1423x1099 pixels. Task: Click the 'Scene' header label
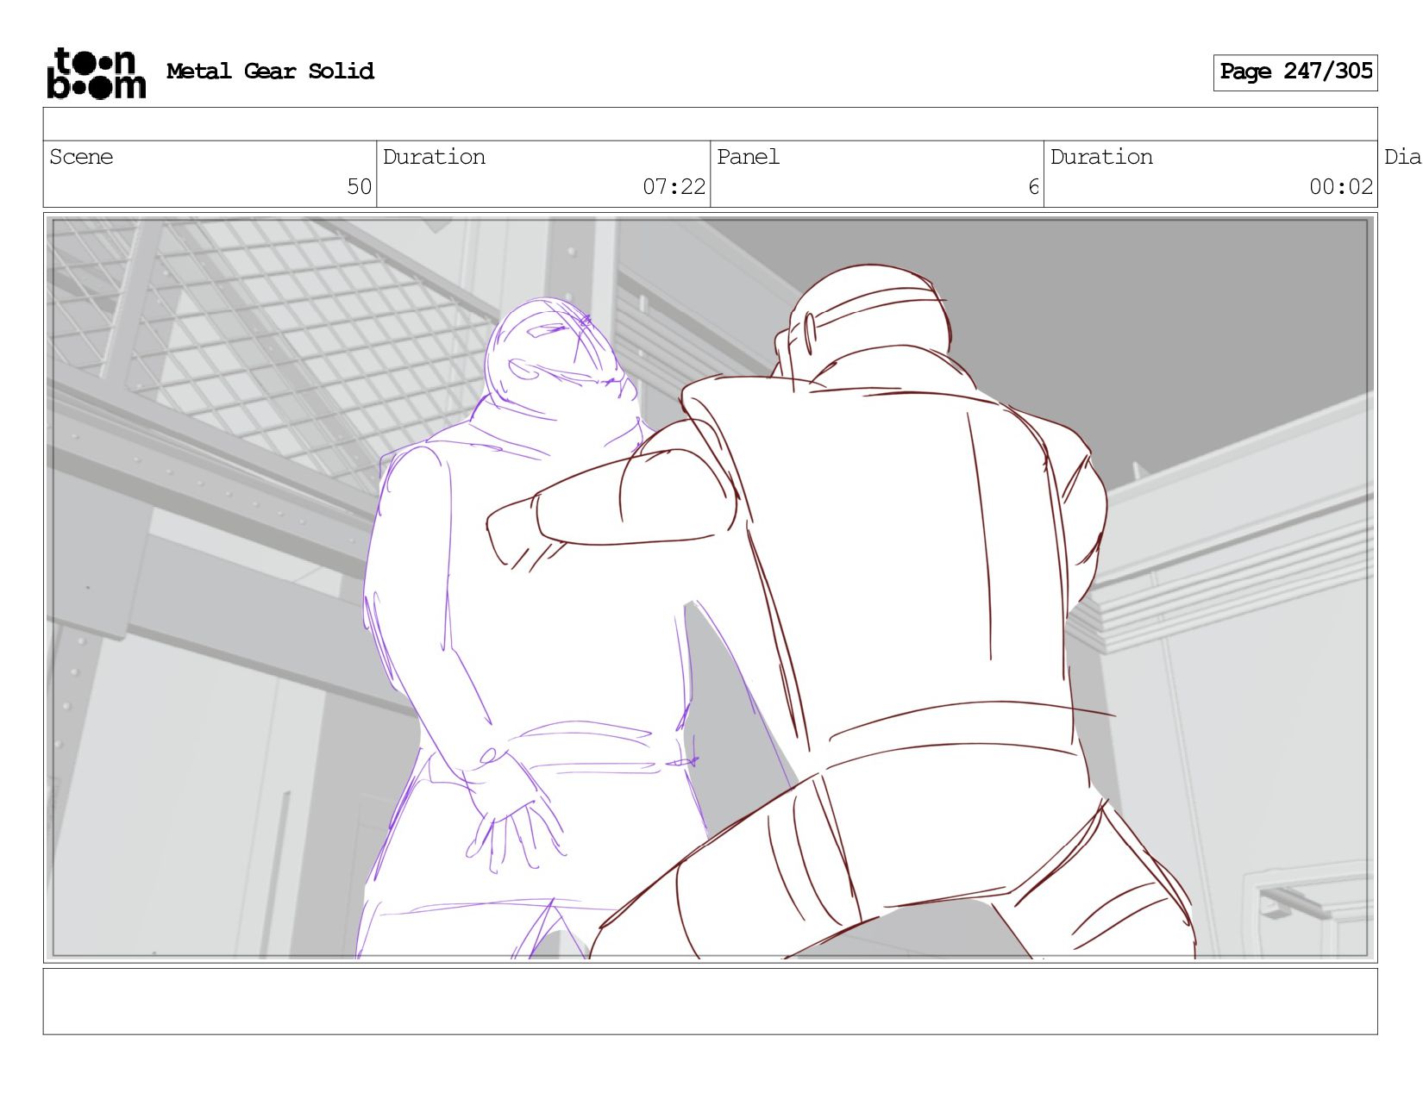(x=81, y=157)
